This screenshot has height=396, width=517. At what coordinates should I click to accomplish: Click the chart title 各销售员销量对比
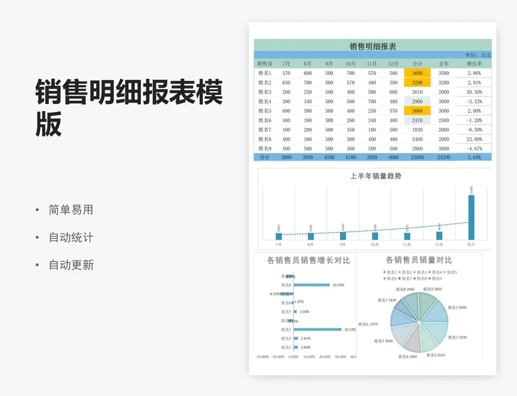[419, 260]
